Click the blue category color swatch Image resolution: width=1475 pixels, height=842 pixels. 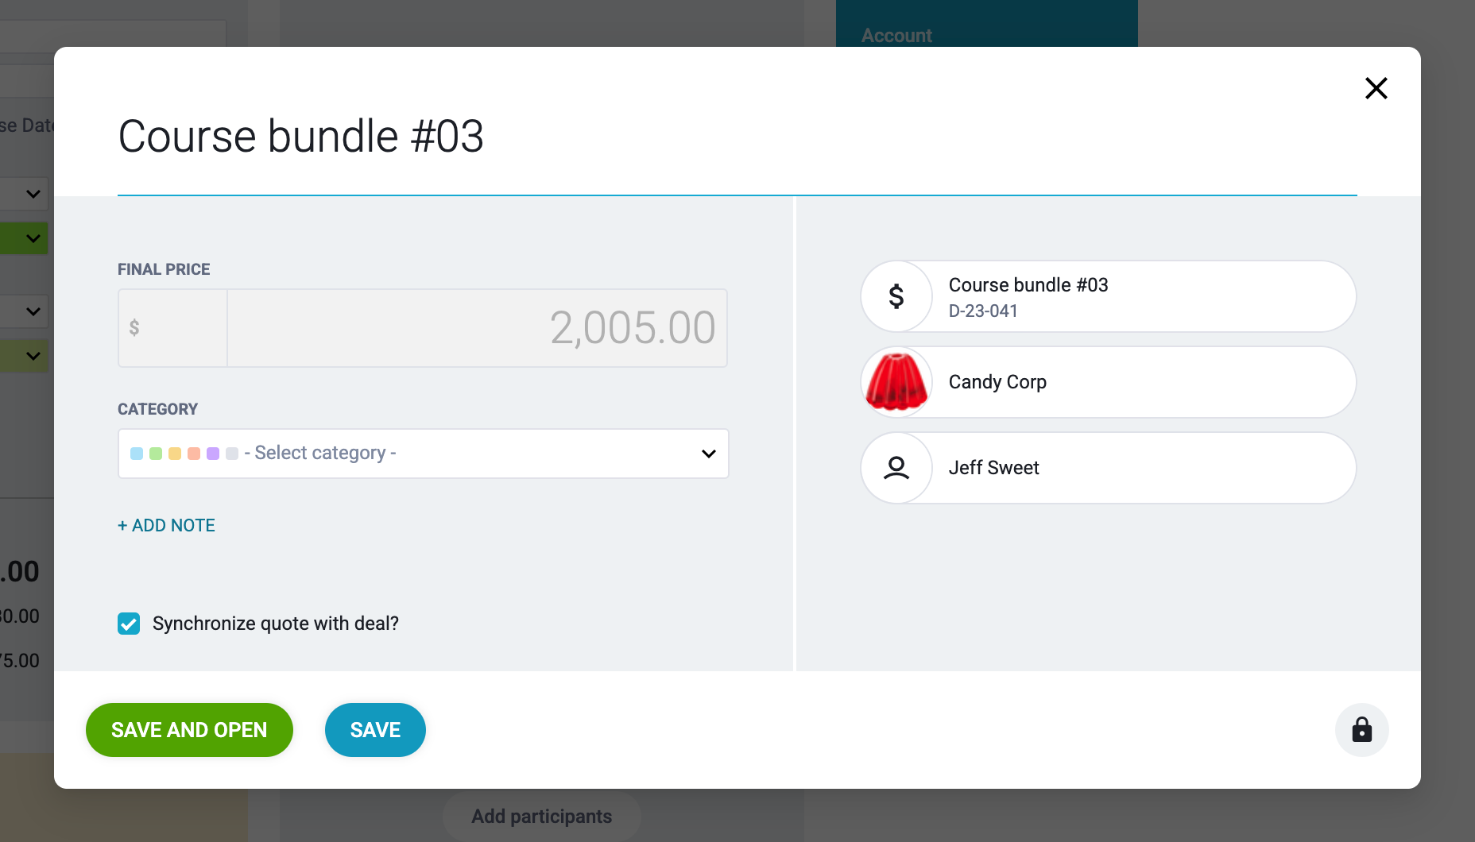[x=137, y=454]
